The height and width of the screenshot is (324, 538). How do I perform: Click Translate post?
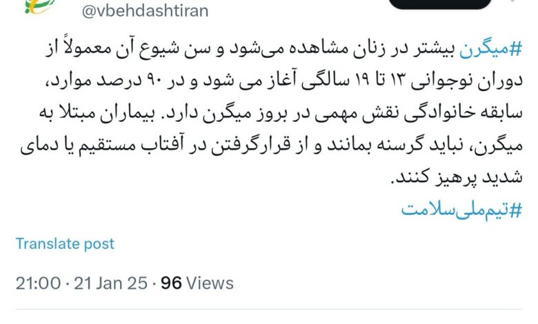coord(65,244)
